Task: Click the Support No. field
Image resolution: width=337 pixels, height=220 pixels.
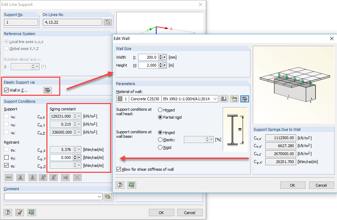Action: [x=21, y=22]
